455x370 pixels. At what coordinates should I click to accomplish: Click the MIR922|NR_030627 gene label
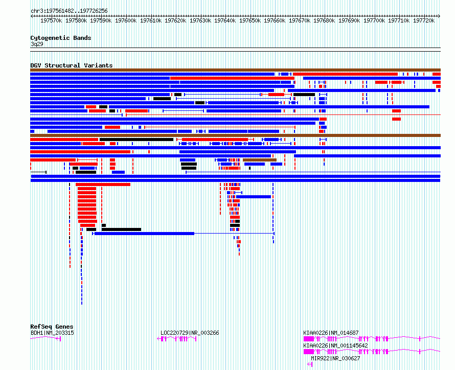click(335, 358)
